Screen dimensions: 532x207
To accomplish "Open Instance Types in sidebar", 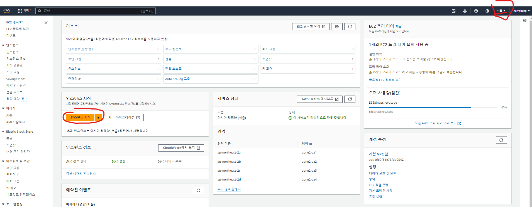I will (16, 59).
